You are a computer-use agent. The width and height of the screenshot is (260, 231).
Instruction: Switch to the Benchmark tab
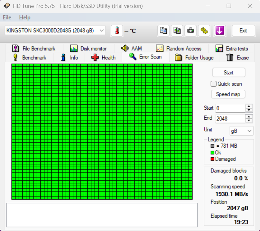point(30,58)
